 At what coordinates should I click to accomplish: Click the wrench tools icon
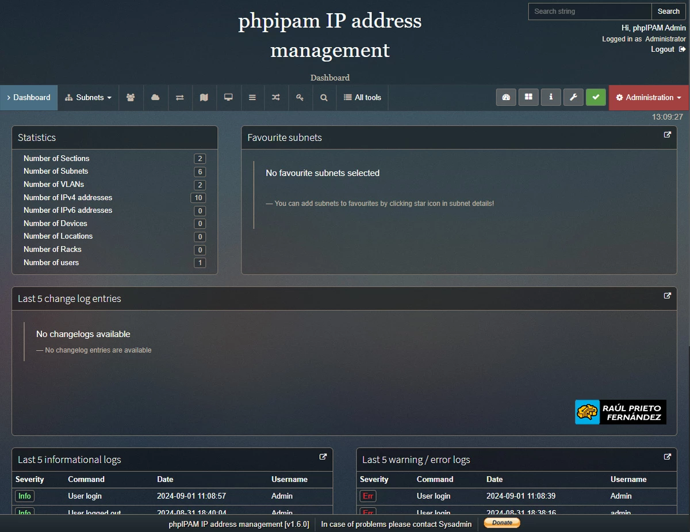(573, 97)
